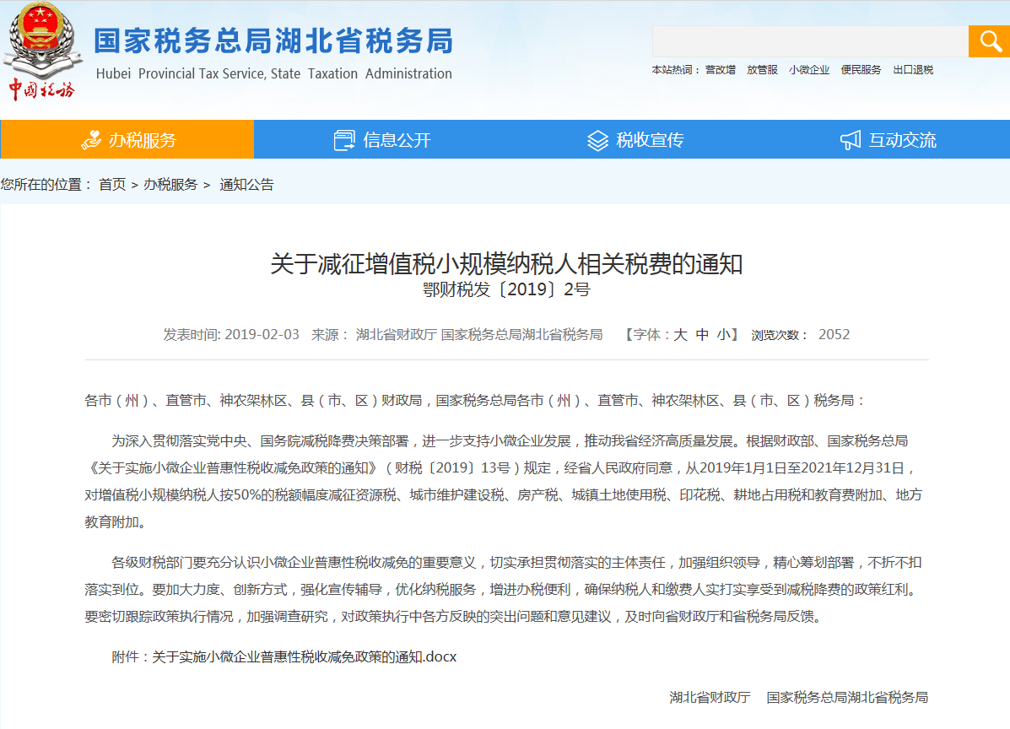The width and height of the screenshot is (1010, 729).
Task: Click the orange search magnifier button
Action: tap(988, 41)
